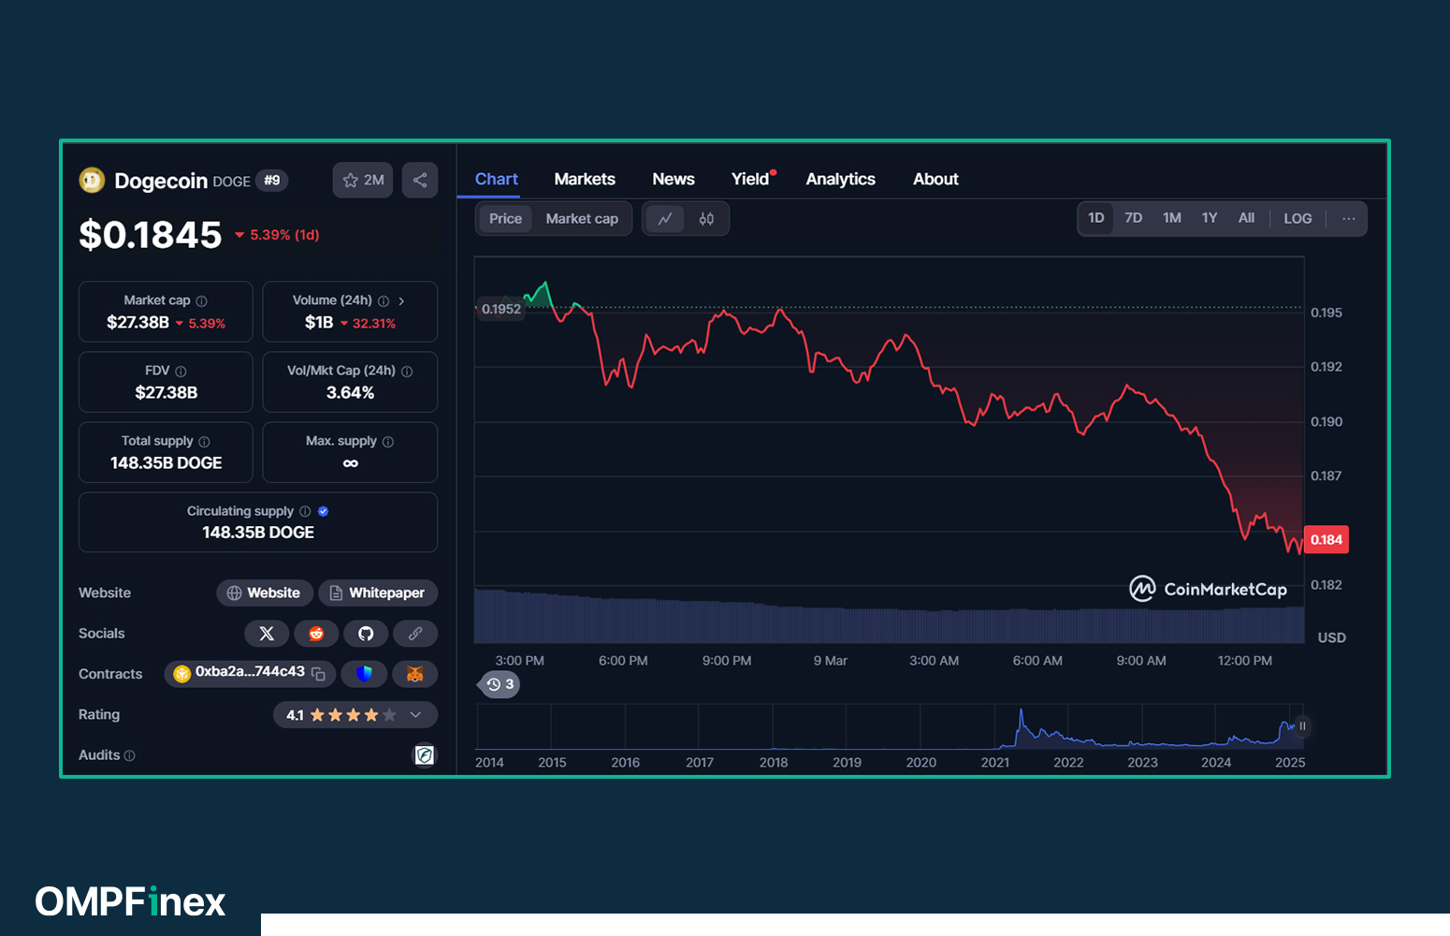Open FDV info icon
Image resolution: width=1450 pixels, height=936 pixels.
tap(181, 372)
